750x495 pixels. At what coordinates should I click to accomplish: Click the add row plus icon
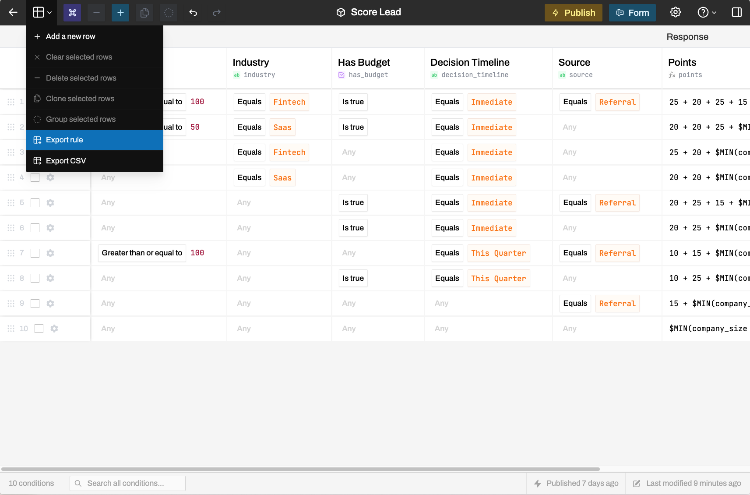[120, 13]
